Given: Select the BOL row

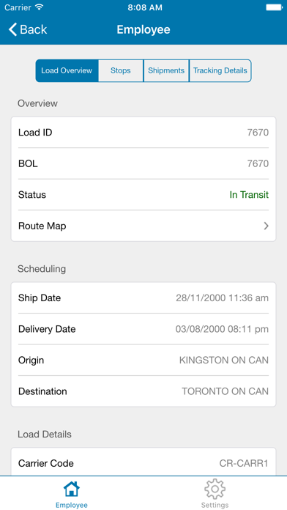Looking at the screenshot, I should [x=143, y=163].
